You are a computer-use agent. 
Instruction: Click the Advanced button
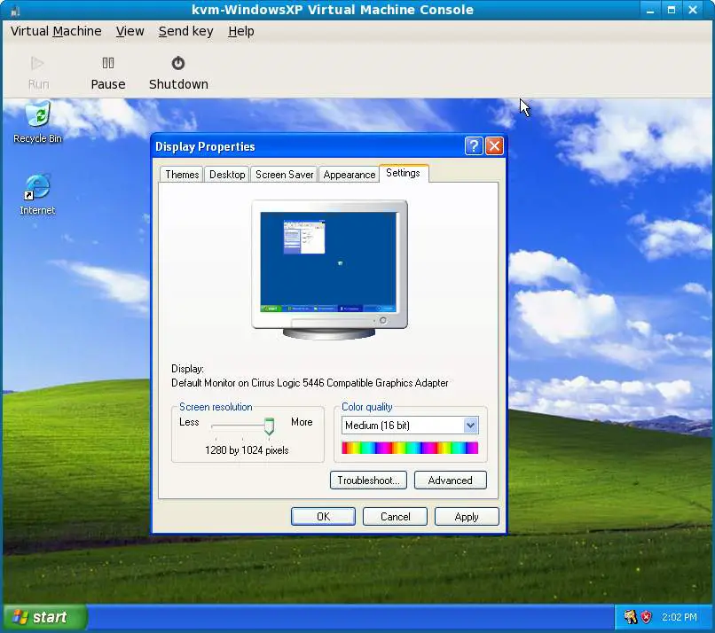[x=450, y=481]
